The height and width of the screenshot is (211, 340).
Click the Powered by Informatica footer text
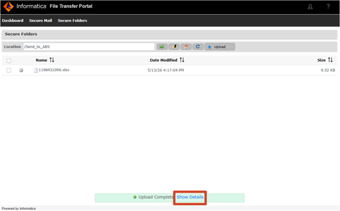pos(19,209)
